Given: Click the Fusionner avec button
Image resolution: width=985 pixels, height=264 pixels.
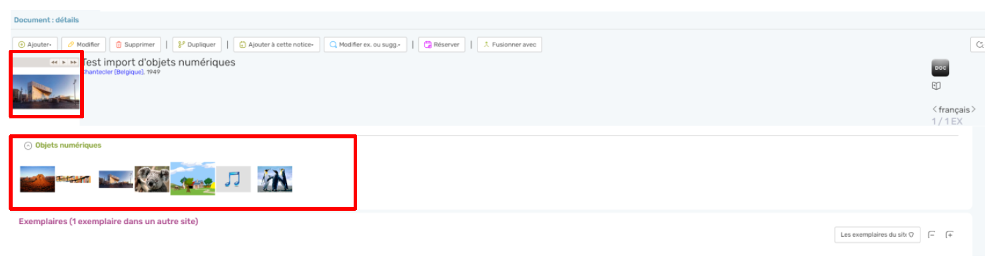Looking at the screenshot, I should click(509, 45).
